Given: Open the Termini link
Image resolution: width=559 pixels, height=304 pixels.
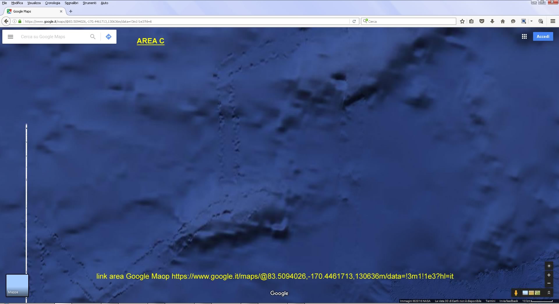Looking at the screenshot, I should (x=490, y=301).
